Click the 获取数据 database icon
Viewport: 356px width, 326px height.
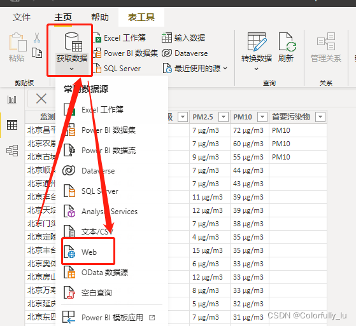tap(73, 42)
